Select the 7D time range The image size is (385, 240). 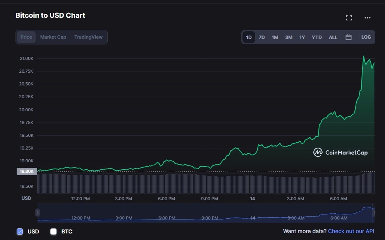261,37
